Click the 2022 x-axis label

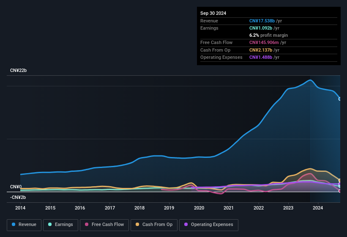pyautogui.click(x=259, y=208)
